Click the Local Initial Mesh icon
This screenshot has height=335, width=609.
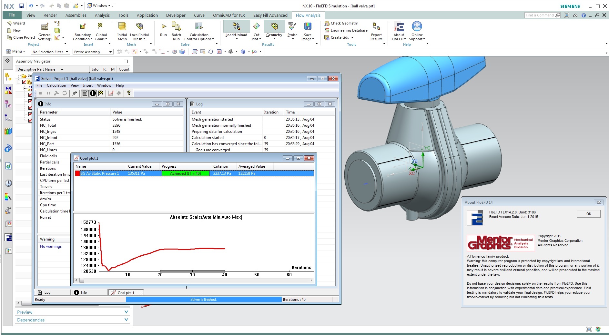tap(139, 26)
